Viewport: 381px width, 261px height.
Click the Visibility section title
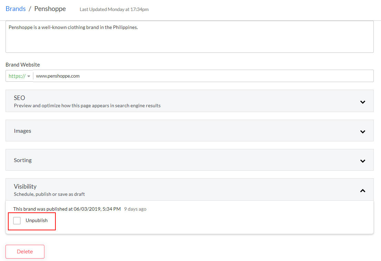tap(25, 187)
